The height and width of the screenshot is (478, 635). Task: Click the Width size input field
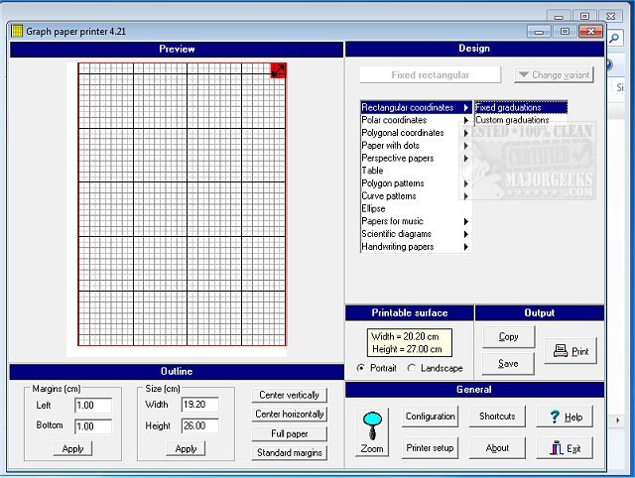point(200,405)
